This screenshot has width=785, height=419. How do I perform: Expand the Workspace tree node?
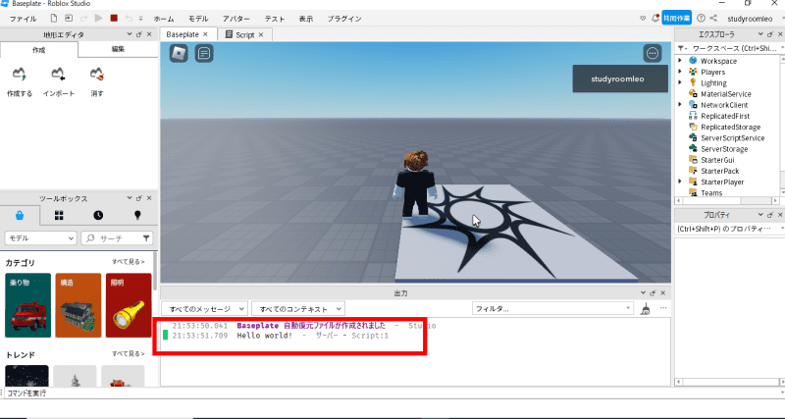(x=680, y=61)
